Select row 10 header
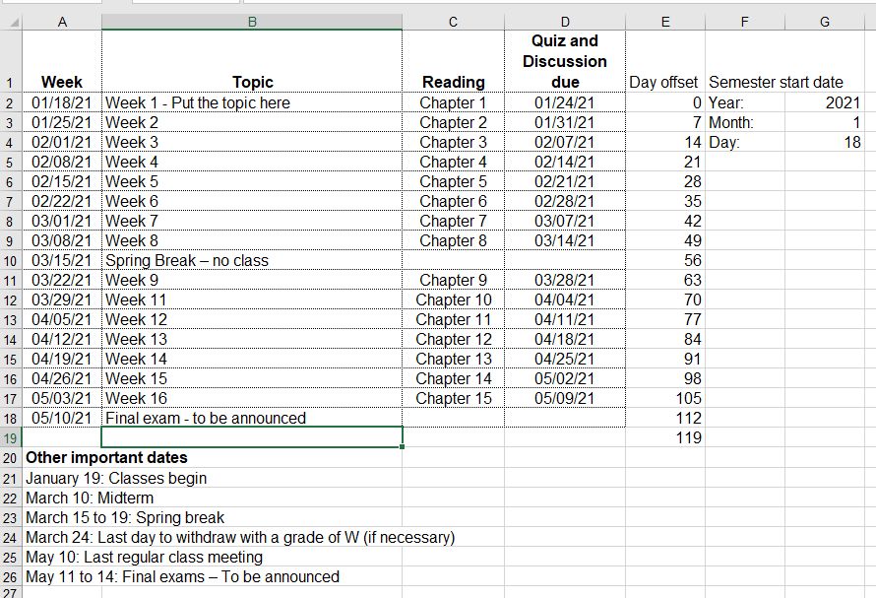 (x=11, y=261)
